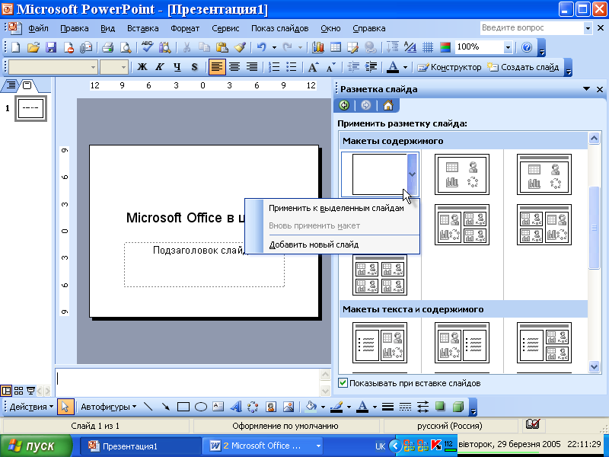
Task: Click the Open folder icon
Action: (33, 47)
